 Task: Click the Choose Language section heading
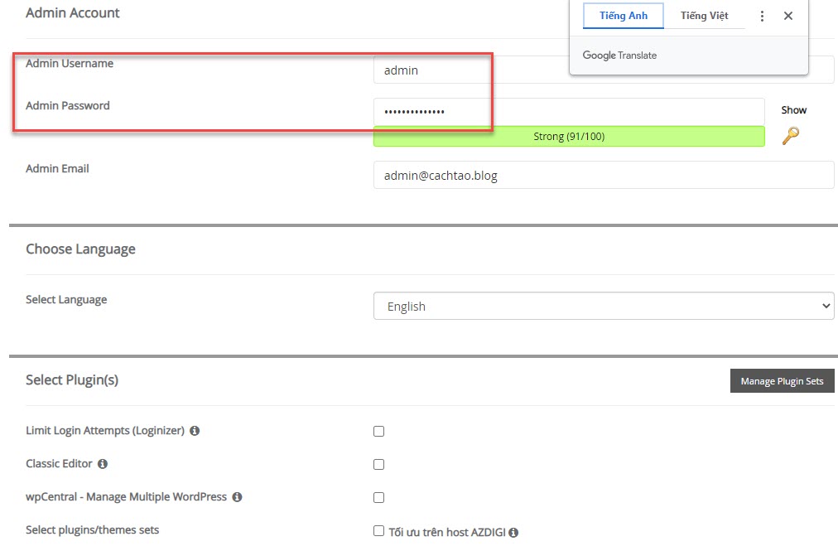point(80,249)
